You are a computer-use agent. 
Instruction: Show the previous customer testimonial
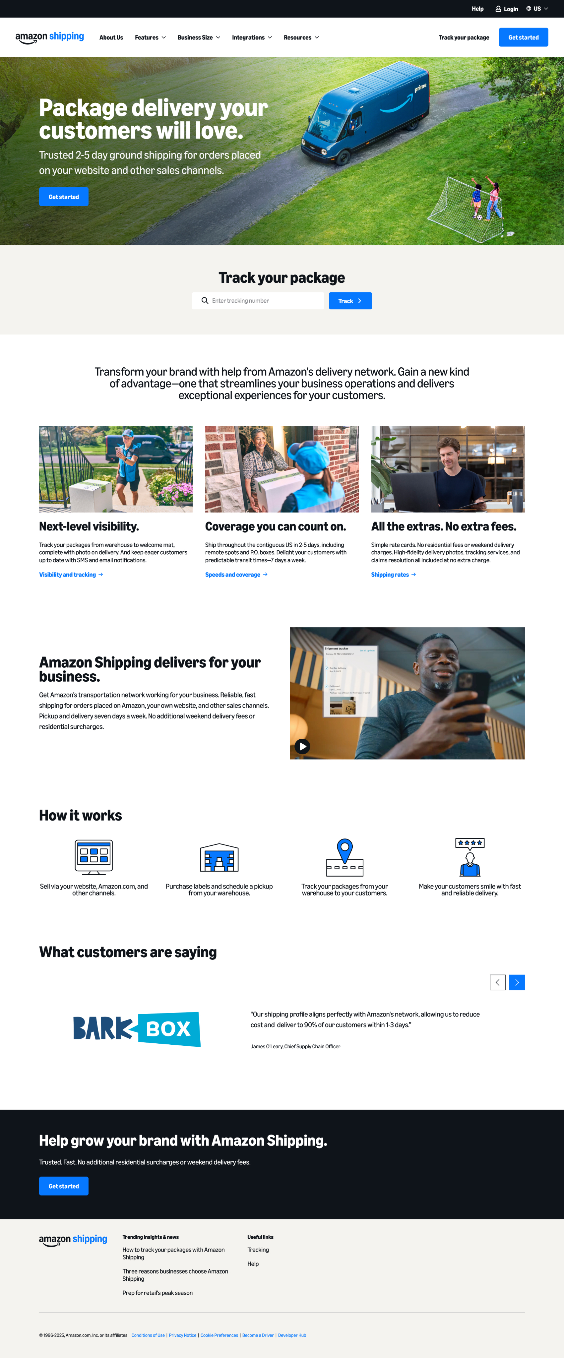[x=498, y=982]
